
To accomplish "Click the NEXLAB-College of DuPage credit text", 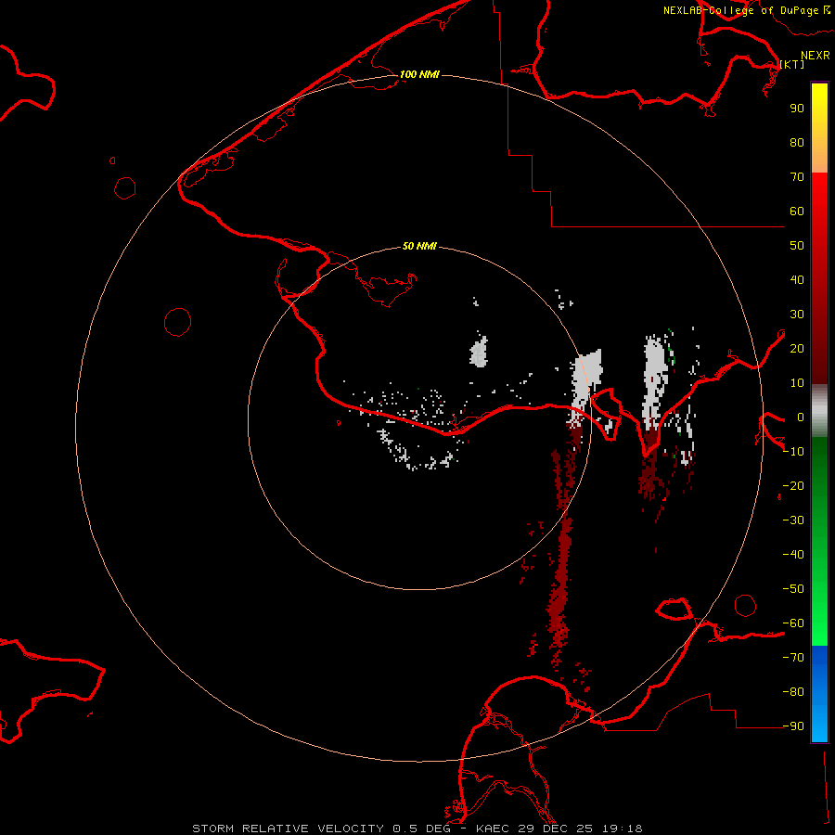I will [x=747, y=10].
